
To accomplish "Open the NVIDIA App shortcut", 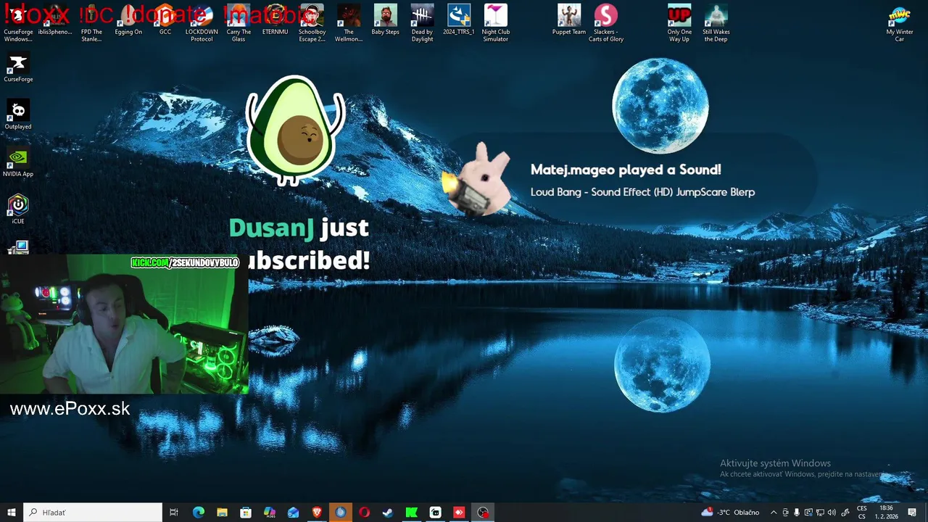I will pyautogui.click(x=18, y=162).
